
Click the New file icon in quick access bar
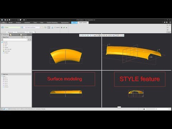tap(5, 20)
